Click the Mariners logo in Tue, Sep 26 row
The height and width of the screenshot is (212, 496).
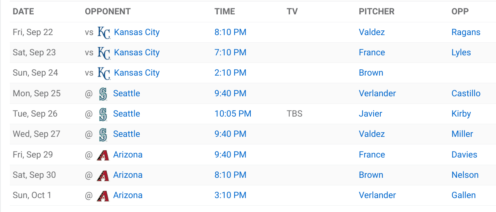(x=103, y=114)
